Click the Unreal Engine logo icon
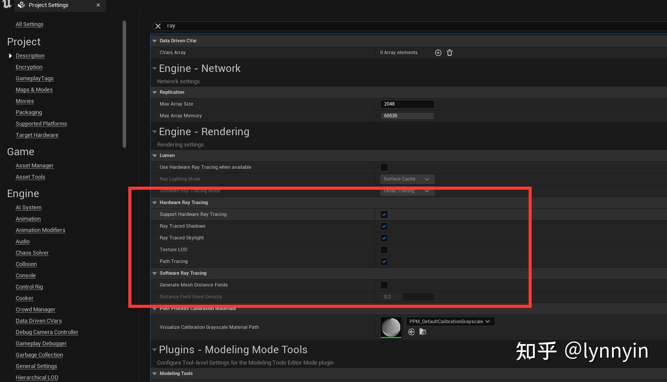Screen dimensions: 667x382 (x=7, y=5)
